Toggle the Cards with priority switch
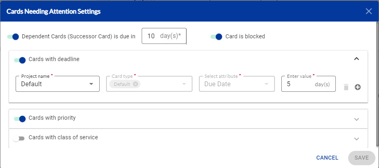 (20, 119)
